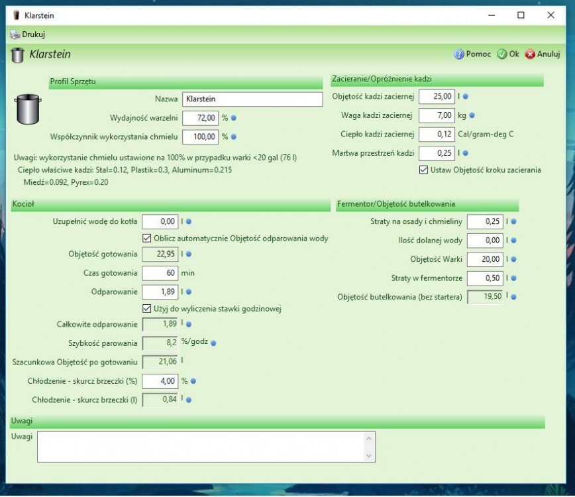Confirm with the Ok checkmark button

pyautogui.click(x=501, y=54)
